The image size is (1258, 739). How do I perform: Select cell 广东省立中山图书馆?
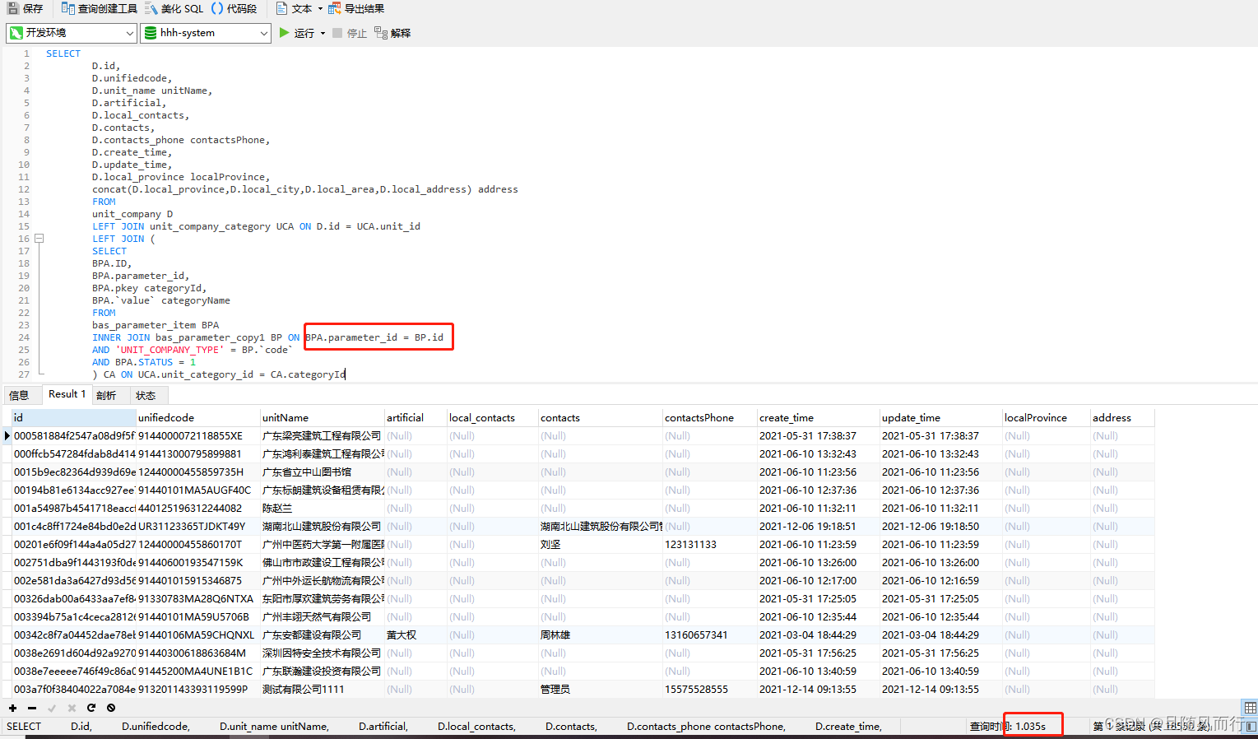click(322, 472)
